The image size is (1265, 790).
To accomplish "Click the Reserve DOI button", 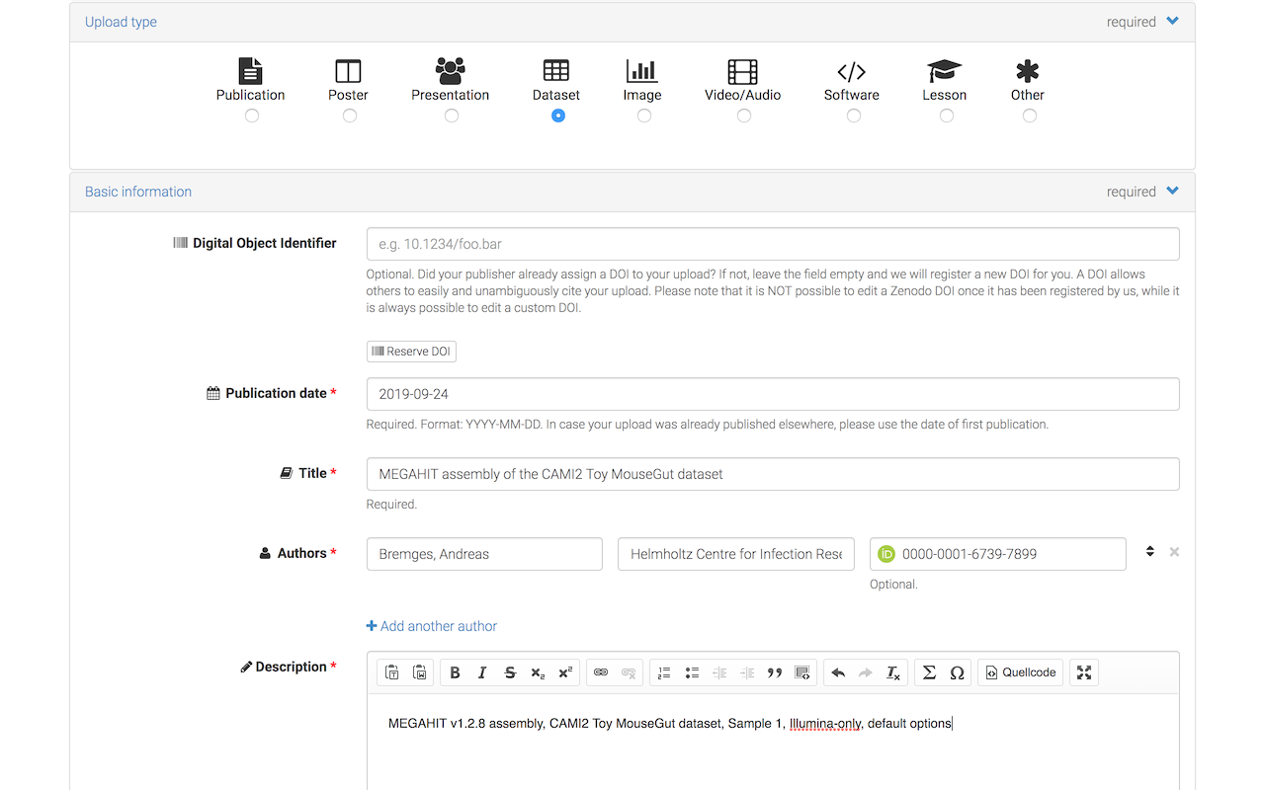I will [x=411, y=352].
